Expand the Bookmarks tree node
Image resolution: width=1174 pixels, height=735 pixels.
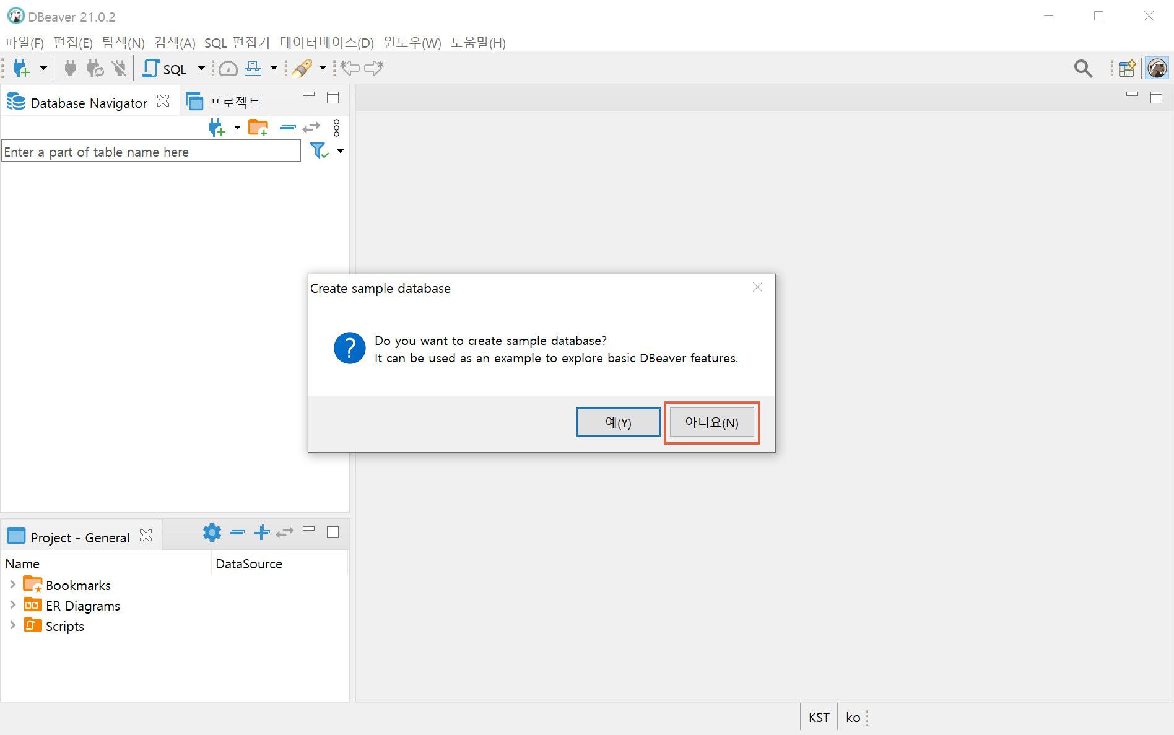(12, 585)
